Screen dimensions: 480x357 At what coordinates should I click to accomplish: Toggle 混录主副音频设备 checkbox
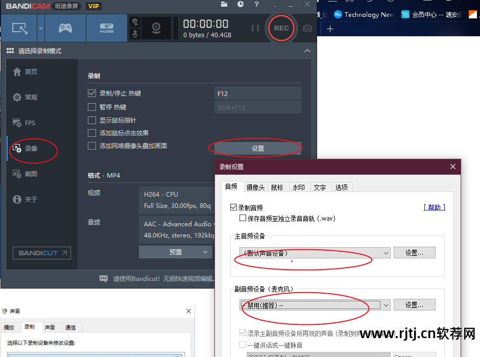click(x=243, y=333)
